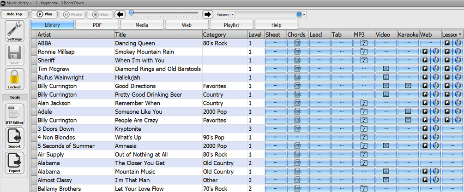
Task: Select the 70's Rock category cell
Action: pos(225,188)
